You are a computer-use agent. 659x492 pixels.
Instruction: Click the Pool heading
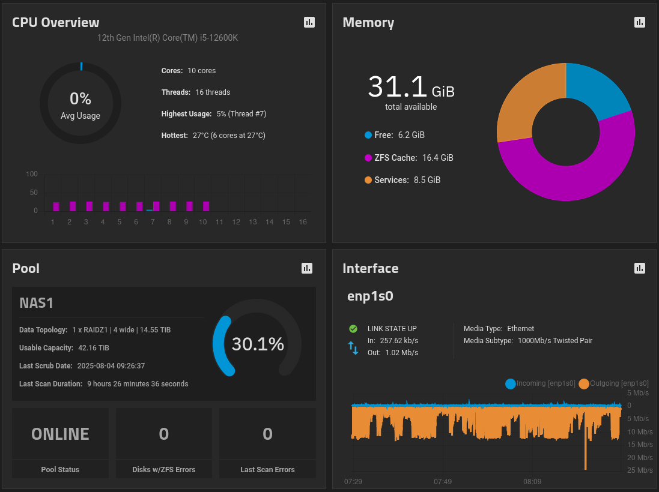[26, 268]
